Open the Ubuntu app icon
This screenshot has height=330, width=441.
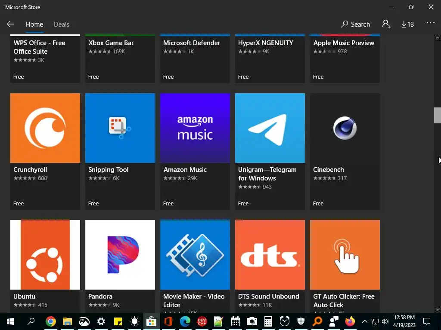(45, 255)
